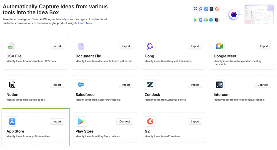Import reviews from App Store
Viewport: 277px width, 150px height.
pos(57,122)
